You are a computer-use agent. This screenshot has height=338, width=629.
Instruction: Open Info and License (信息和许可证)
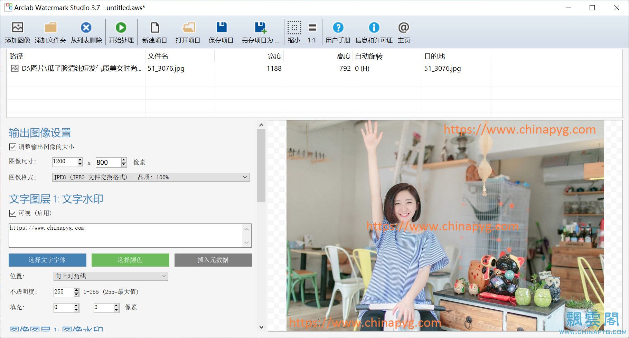(374, 28)
